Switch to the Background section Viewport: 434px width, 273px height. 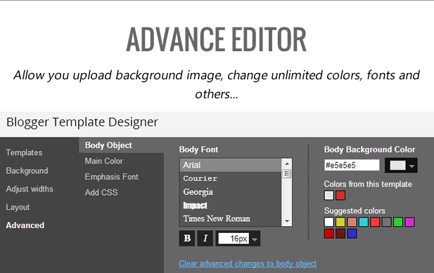pos(27,171)
